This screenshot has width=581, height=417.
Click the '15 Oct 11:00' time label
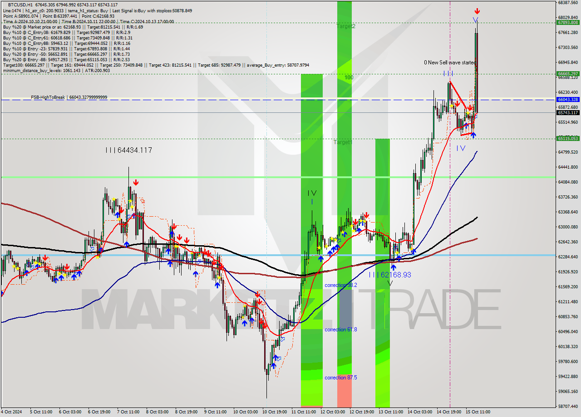click(478, 412)
